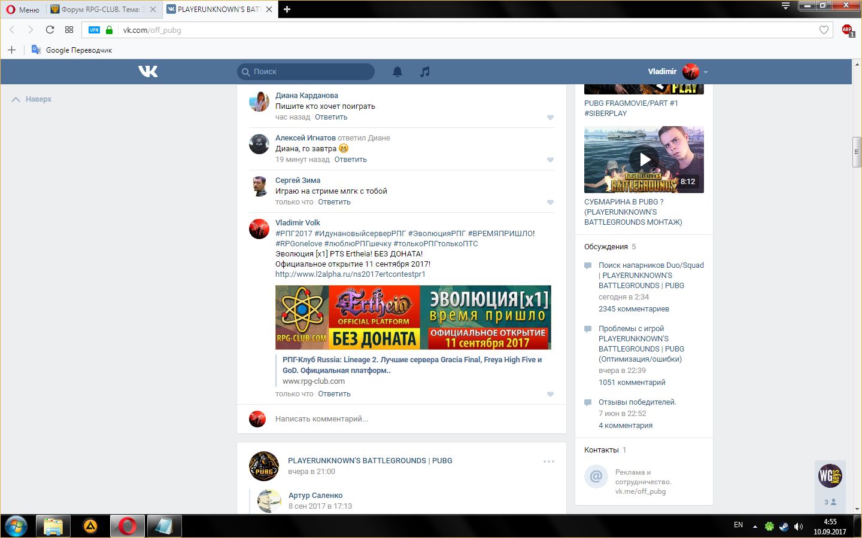
Task: Open PUBG community avatar on post
Action: (x=264, y=466)
